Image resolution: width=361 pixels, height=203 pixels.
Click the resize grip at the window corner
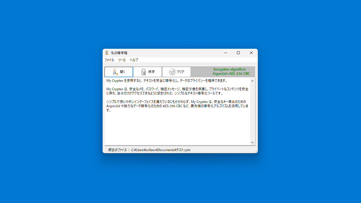click(256, 152)
